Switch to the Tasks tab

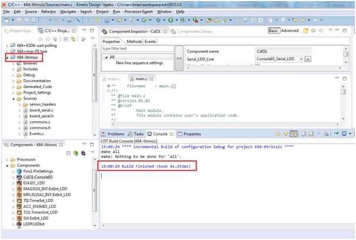click(139, 134)
